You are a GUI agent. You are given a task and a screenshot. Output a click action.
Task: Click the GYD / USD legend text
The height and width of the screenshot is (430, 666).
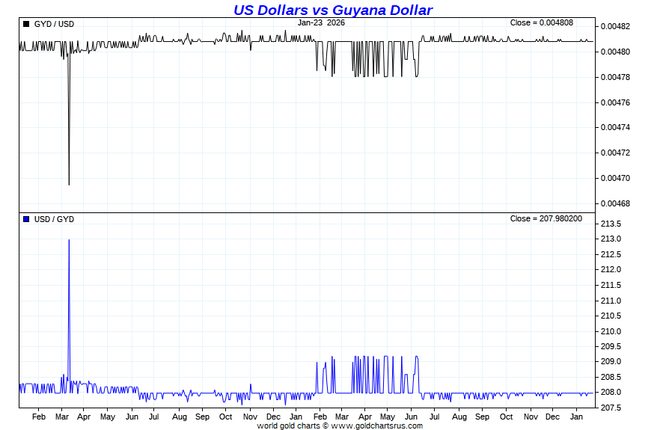(x=54, y=24)
